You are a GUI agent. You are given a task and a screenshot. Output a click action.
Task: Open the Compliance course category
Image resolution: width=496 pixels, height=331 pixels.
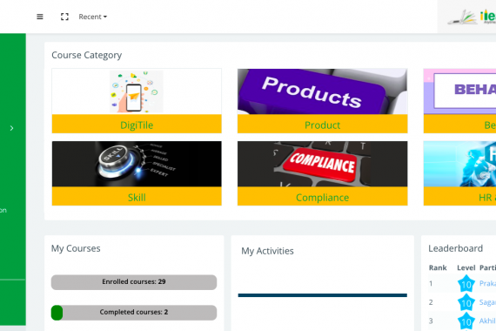tap(322, 198)
